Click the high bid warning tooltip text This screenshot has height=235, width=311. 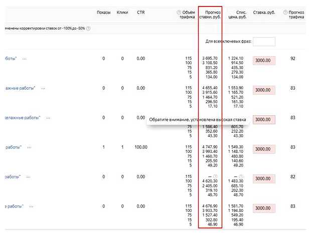click(x=198, y=120)
